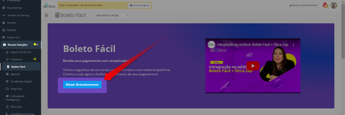Click the Ótica Zap phone icon
This screenshot has height=115, width=345.
[x=7, y=107]
